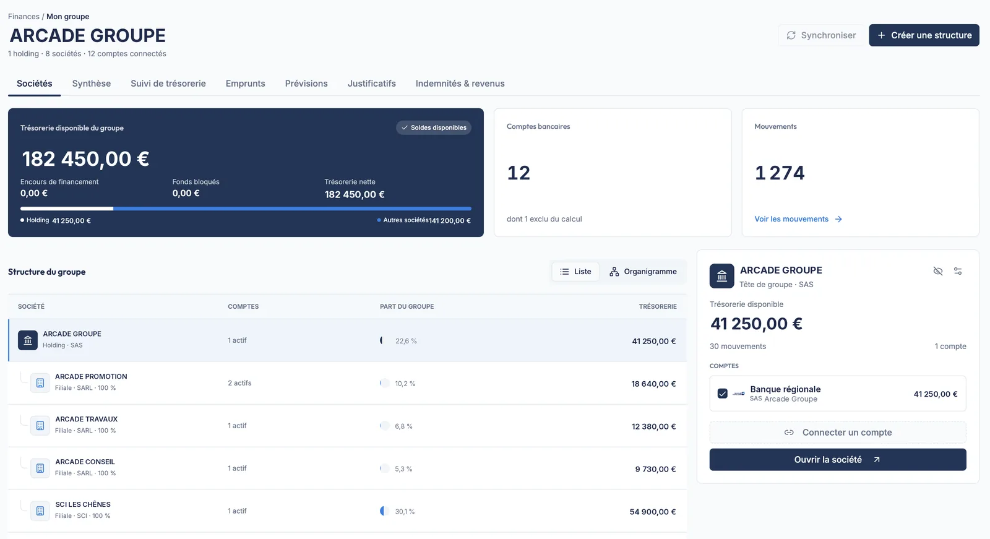Toggle the Soldes disponibles chip
This screenshot has width=990, height=539.
434,127
